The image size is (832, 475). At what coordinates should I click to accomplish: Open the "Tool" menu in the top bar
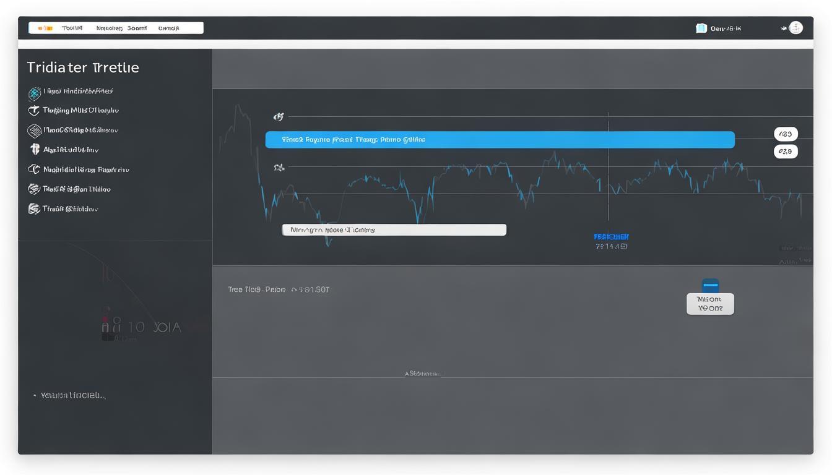point(72,28)
